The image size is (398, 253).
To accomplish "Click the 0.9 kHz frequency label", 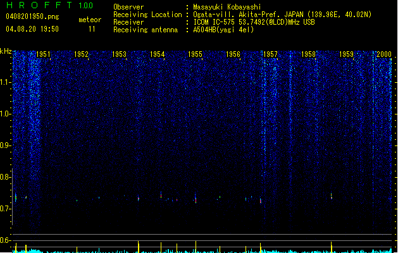I will click(5, 145).
